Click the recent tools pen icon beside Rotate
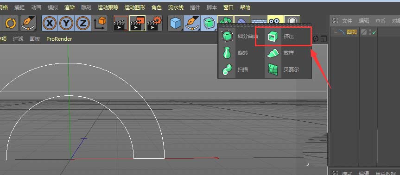400x175 pixels. point(28,24)
